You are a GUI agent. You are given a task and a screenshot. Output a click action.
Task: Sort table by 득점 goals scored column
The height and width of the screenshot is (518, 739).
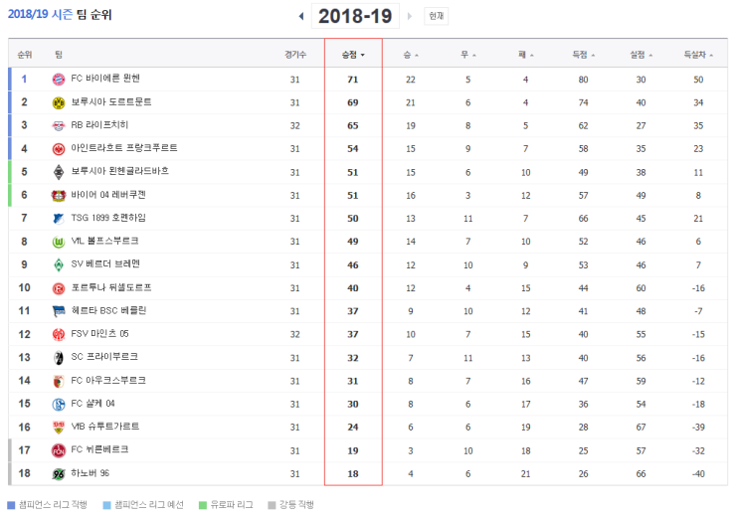(584, 55)
